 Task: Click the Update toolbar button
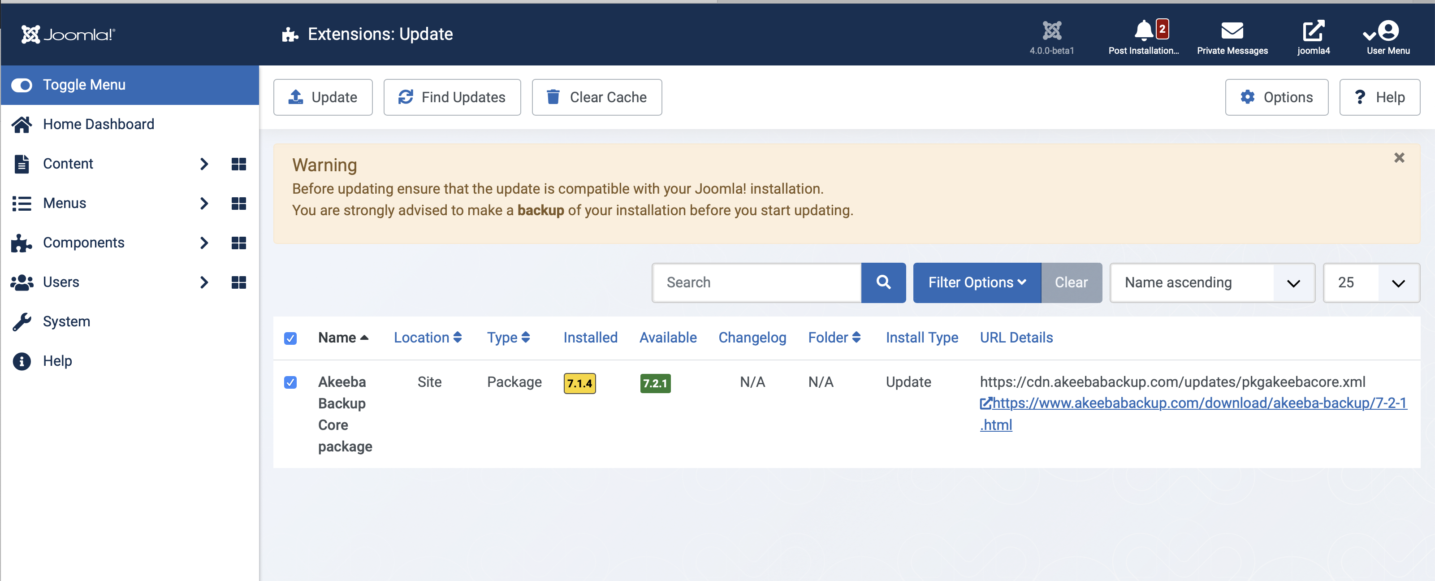[x=323, y=97]
